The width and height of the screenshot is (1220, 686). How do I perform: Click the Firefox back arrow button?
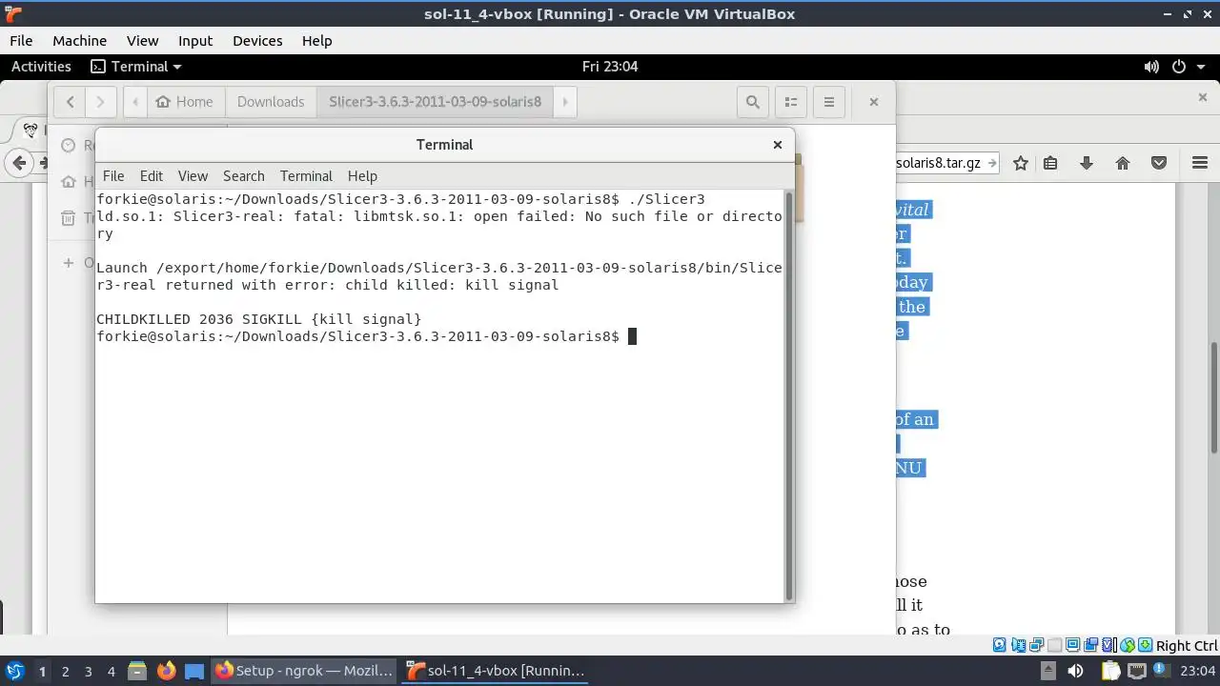tap(18, 163)
